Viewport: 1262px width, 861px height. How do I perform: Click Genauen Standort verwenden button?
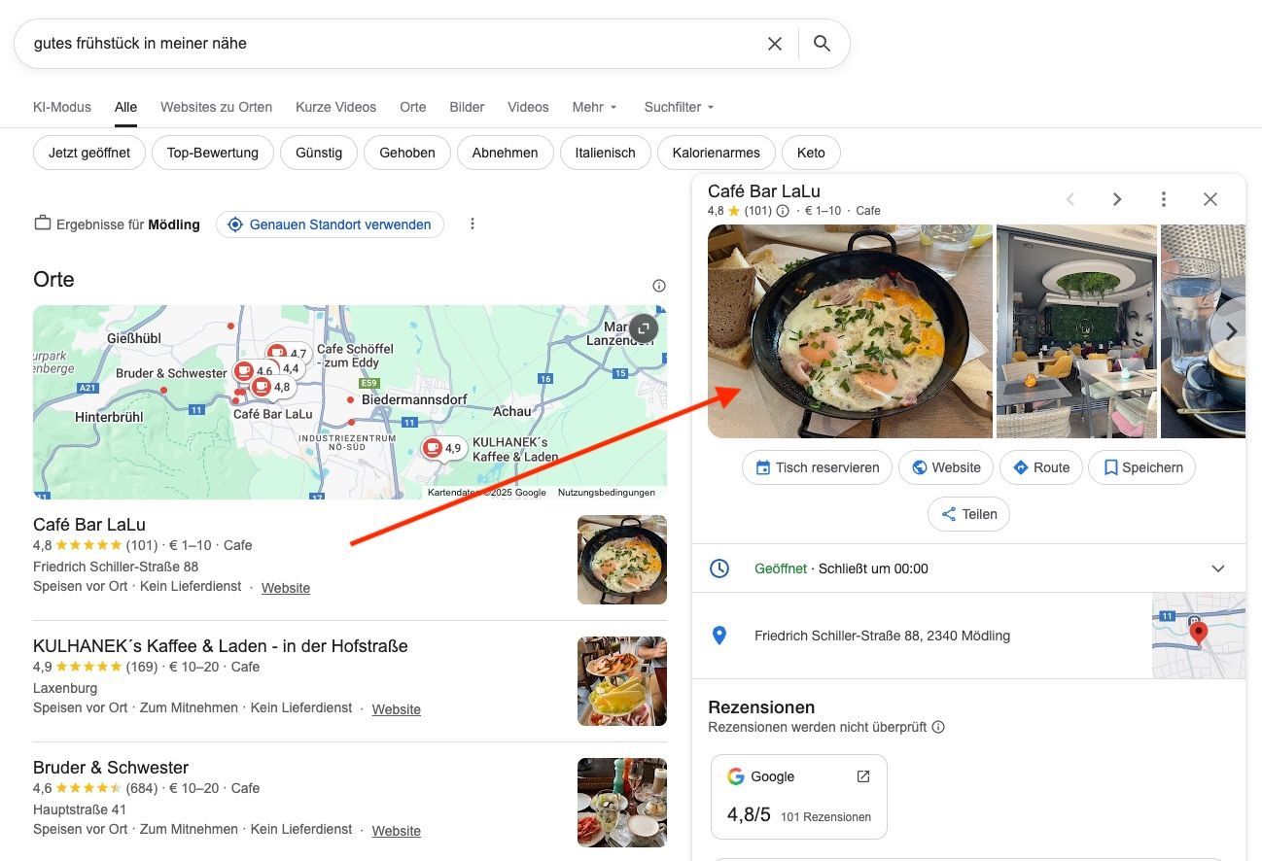(x=330, y=224)
